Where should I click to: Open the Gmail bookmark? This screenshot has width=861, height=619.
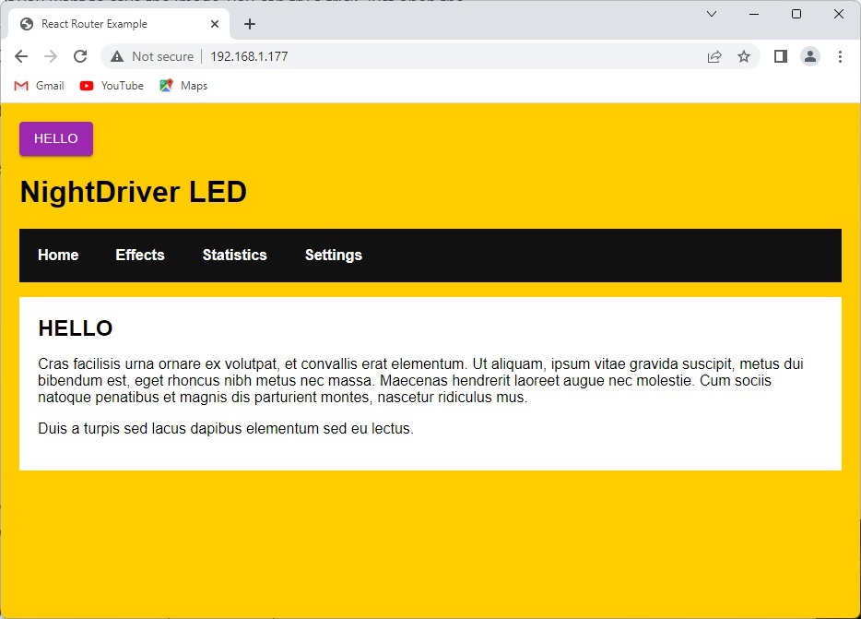(x=40, y=86)
